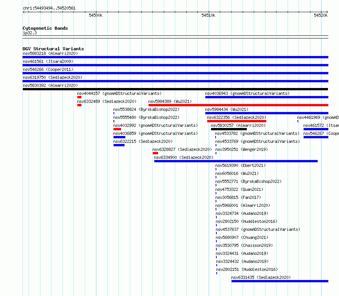Open nsv5552771 (ByrskaBishop2022) label
The height and width of the screenshot is (296, 339).
(248, 181)
